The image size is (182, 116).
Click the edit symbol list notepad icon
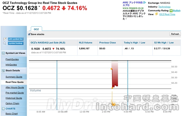click(5, 39)
